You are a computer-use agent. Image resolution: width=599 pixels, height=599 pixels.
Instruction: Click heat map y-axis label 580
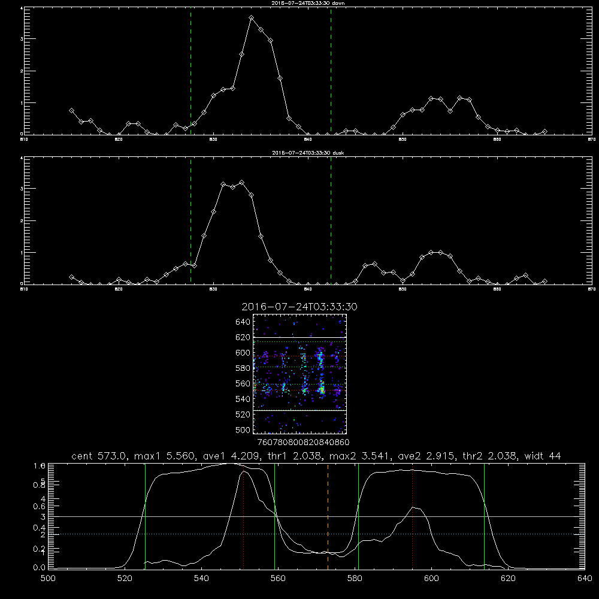243,368
